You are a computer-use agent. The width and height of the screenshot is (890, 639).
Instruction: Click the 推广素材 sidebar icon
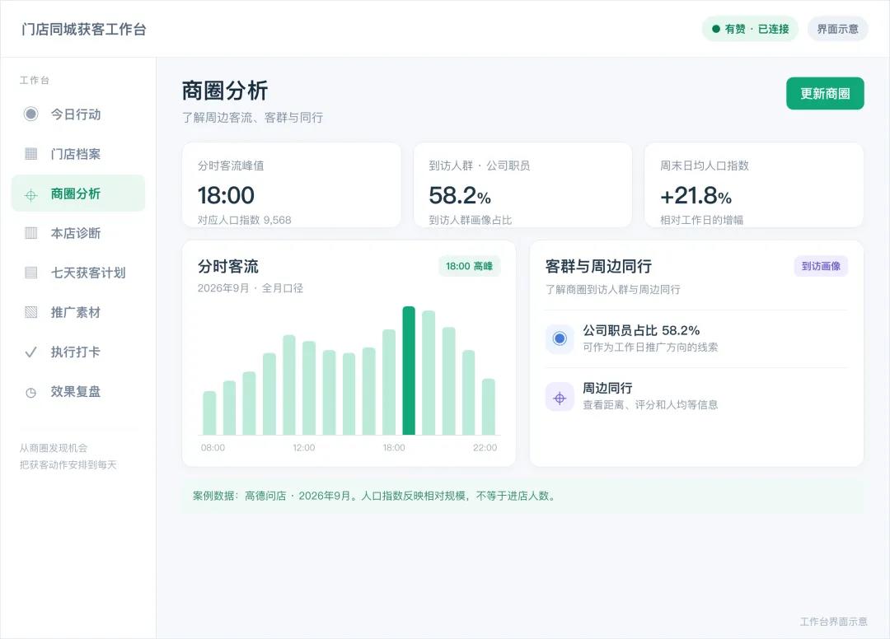pyautogui.click(x=31, y=312)
